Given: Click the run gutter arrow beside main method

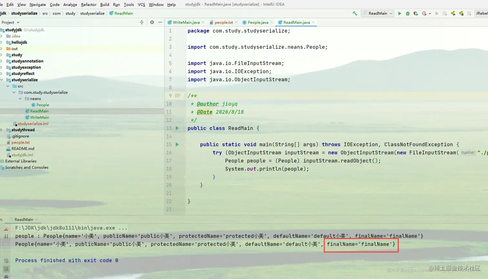Looking at the screenshot, I should (x=177, y=144).
